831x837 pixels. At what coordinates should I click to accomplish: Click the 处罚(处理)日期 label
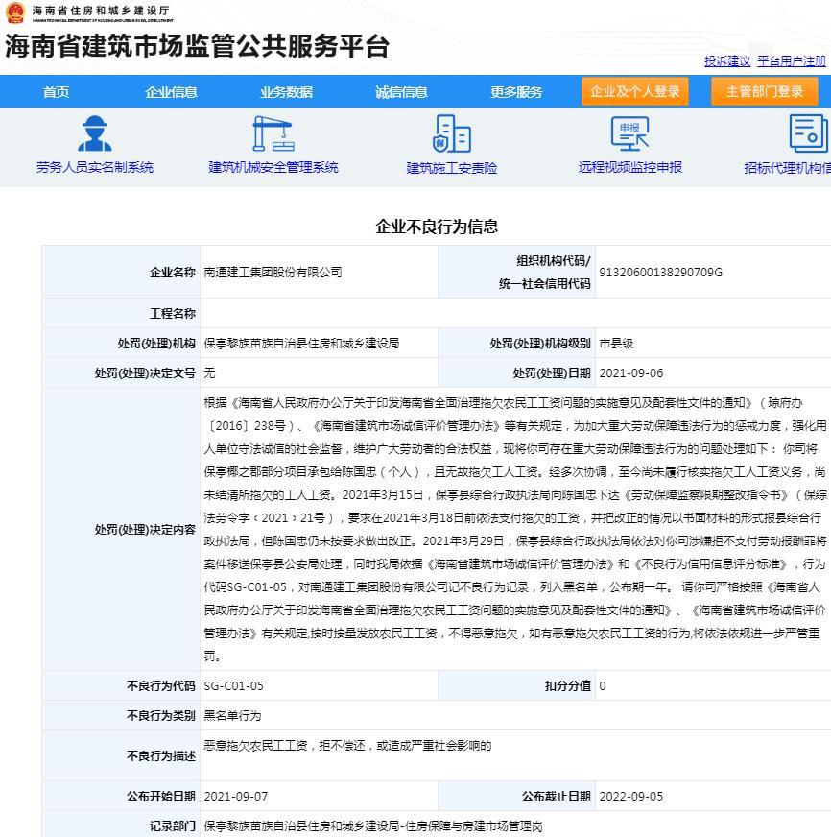click(x=552, y=373)
